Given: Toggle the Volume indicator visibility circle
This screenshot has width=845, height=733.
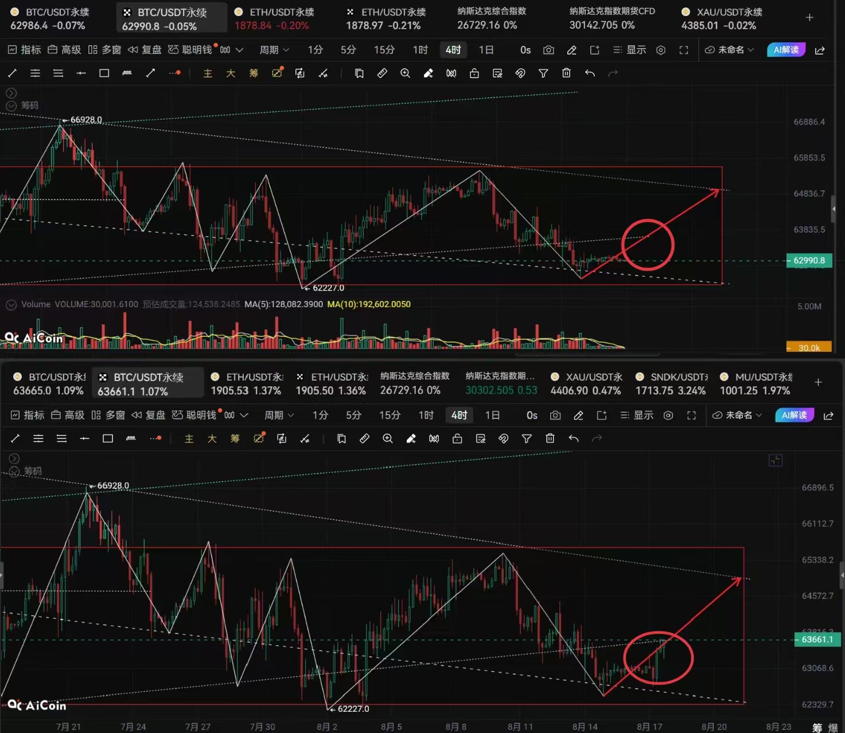Looking at the screenshot, I should coord(11,305).
